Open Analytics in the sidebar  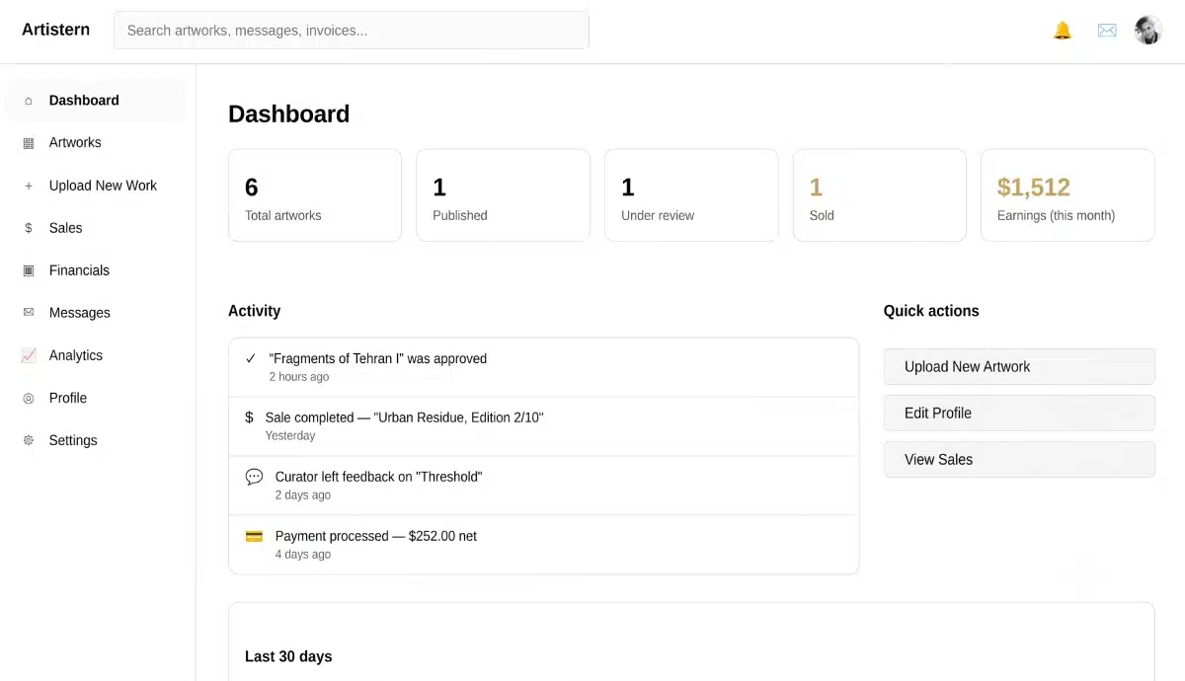click(96, 355)
